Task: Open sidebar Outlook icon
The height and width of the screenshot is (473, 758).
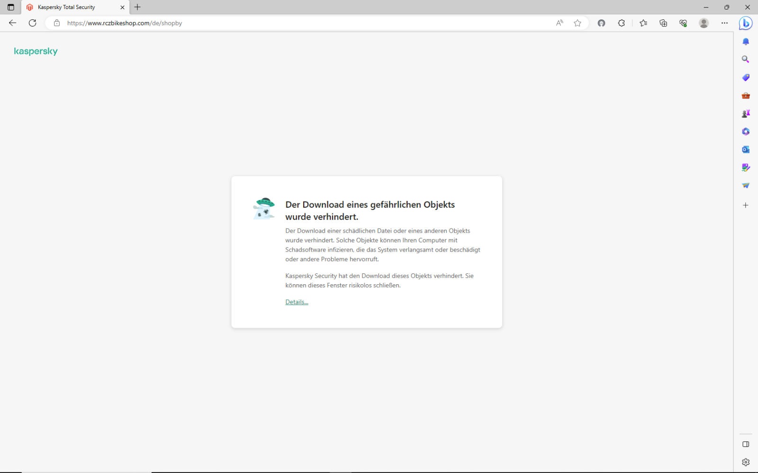Action: coord(746,149)
